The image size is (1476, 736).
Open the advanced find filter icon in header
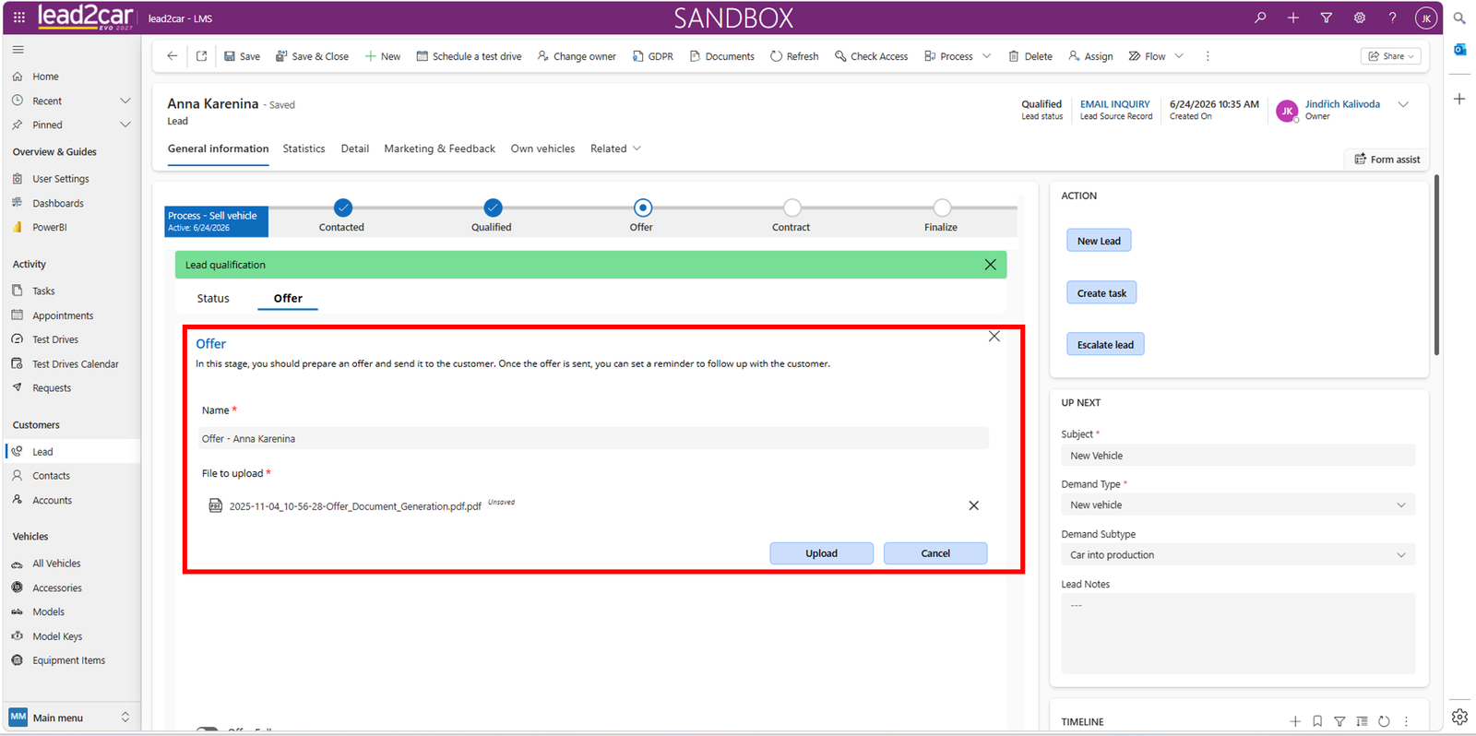[x=1327, y=18]
